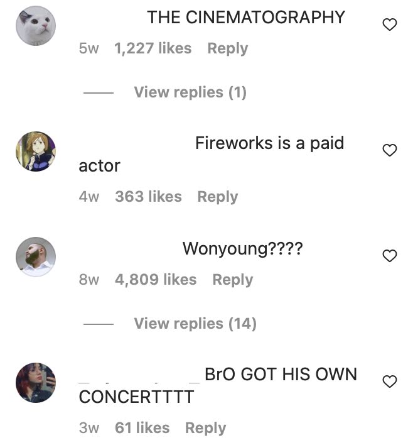View the 61 likes list

coord(142,427)
